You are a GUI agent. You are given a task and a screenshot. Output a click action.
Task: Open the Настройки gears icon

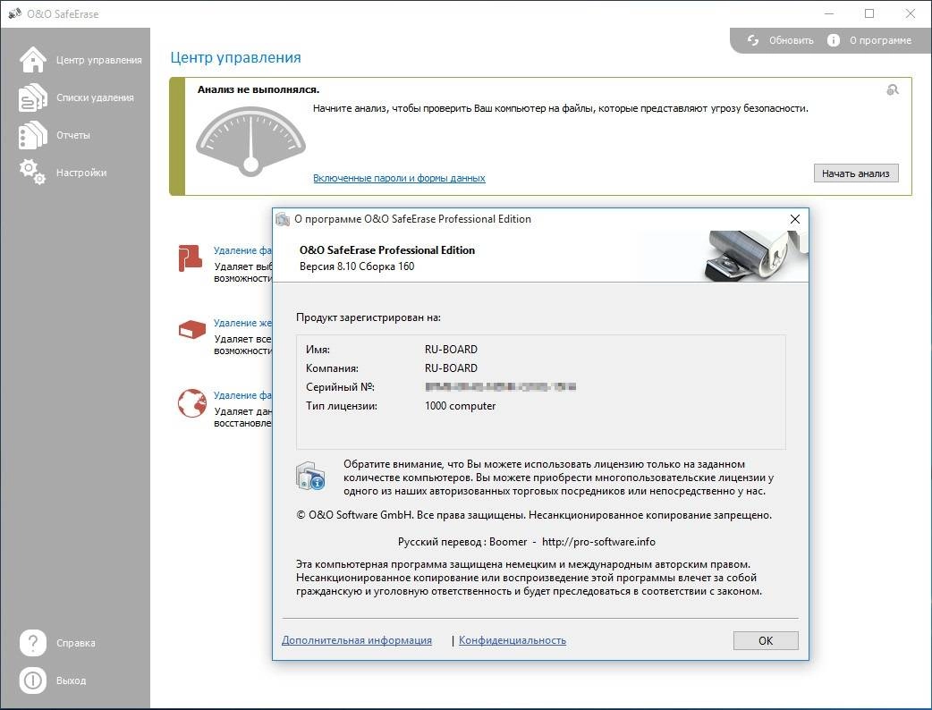pyautogui.click(x=33, y=172)
